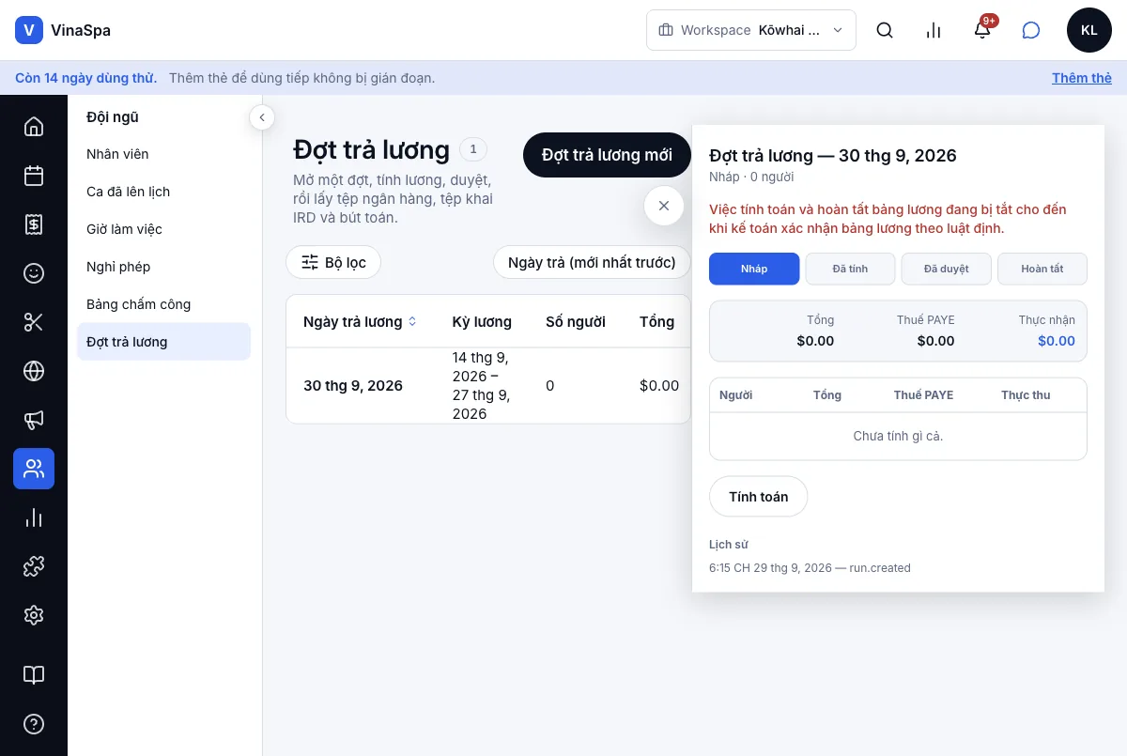Image resolution: width=1127 pixels, height=756 pixels.
Task: Open the Calendar icon in sidebar
Action: (x=34, y=175)
